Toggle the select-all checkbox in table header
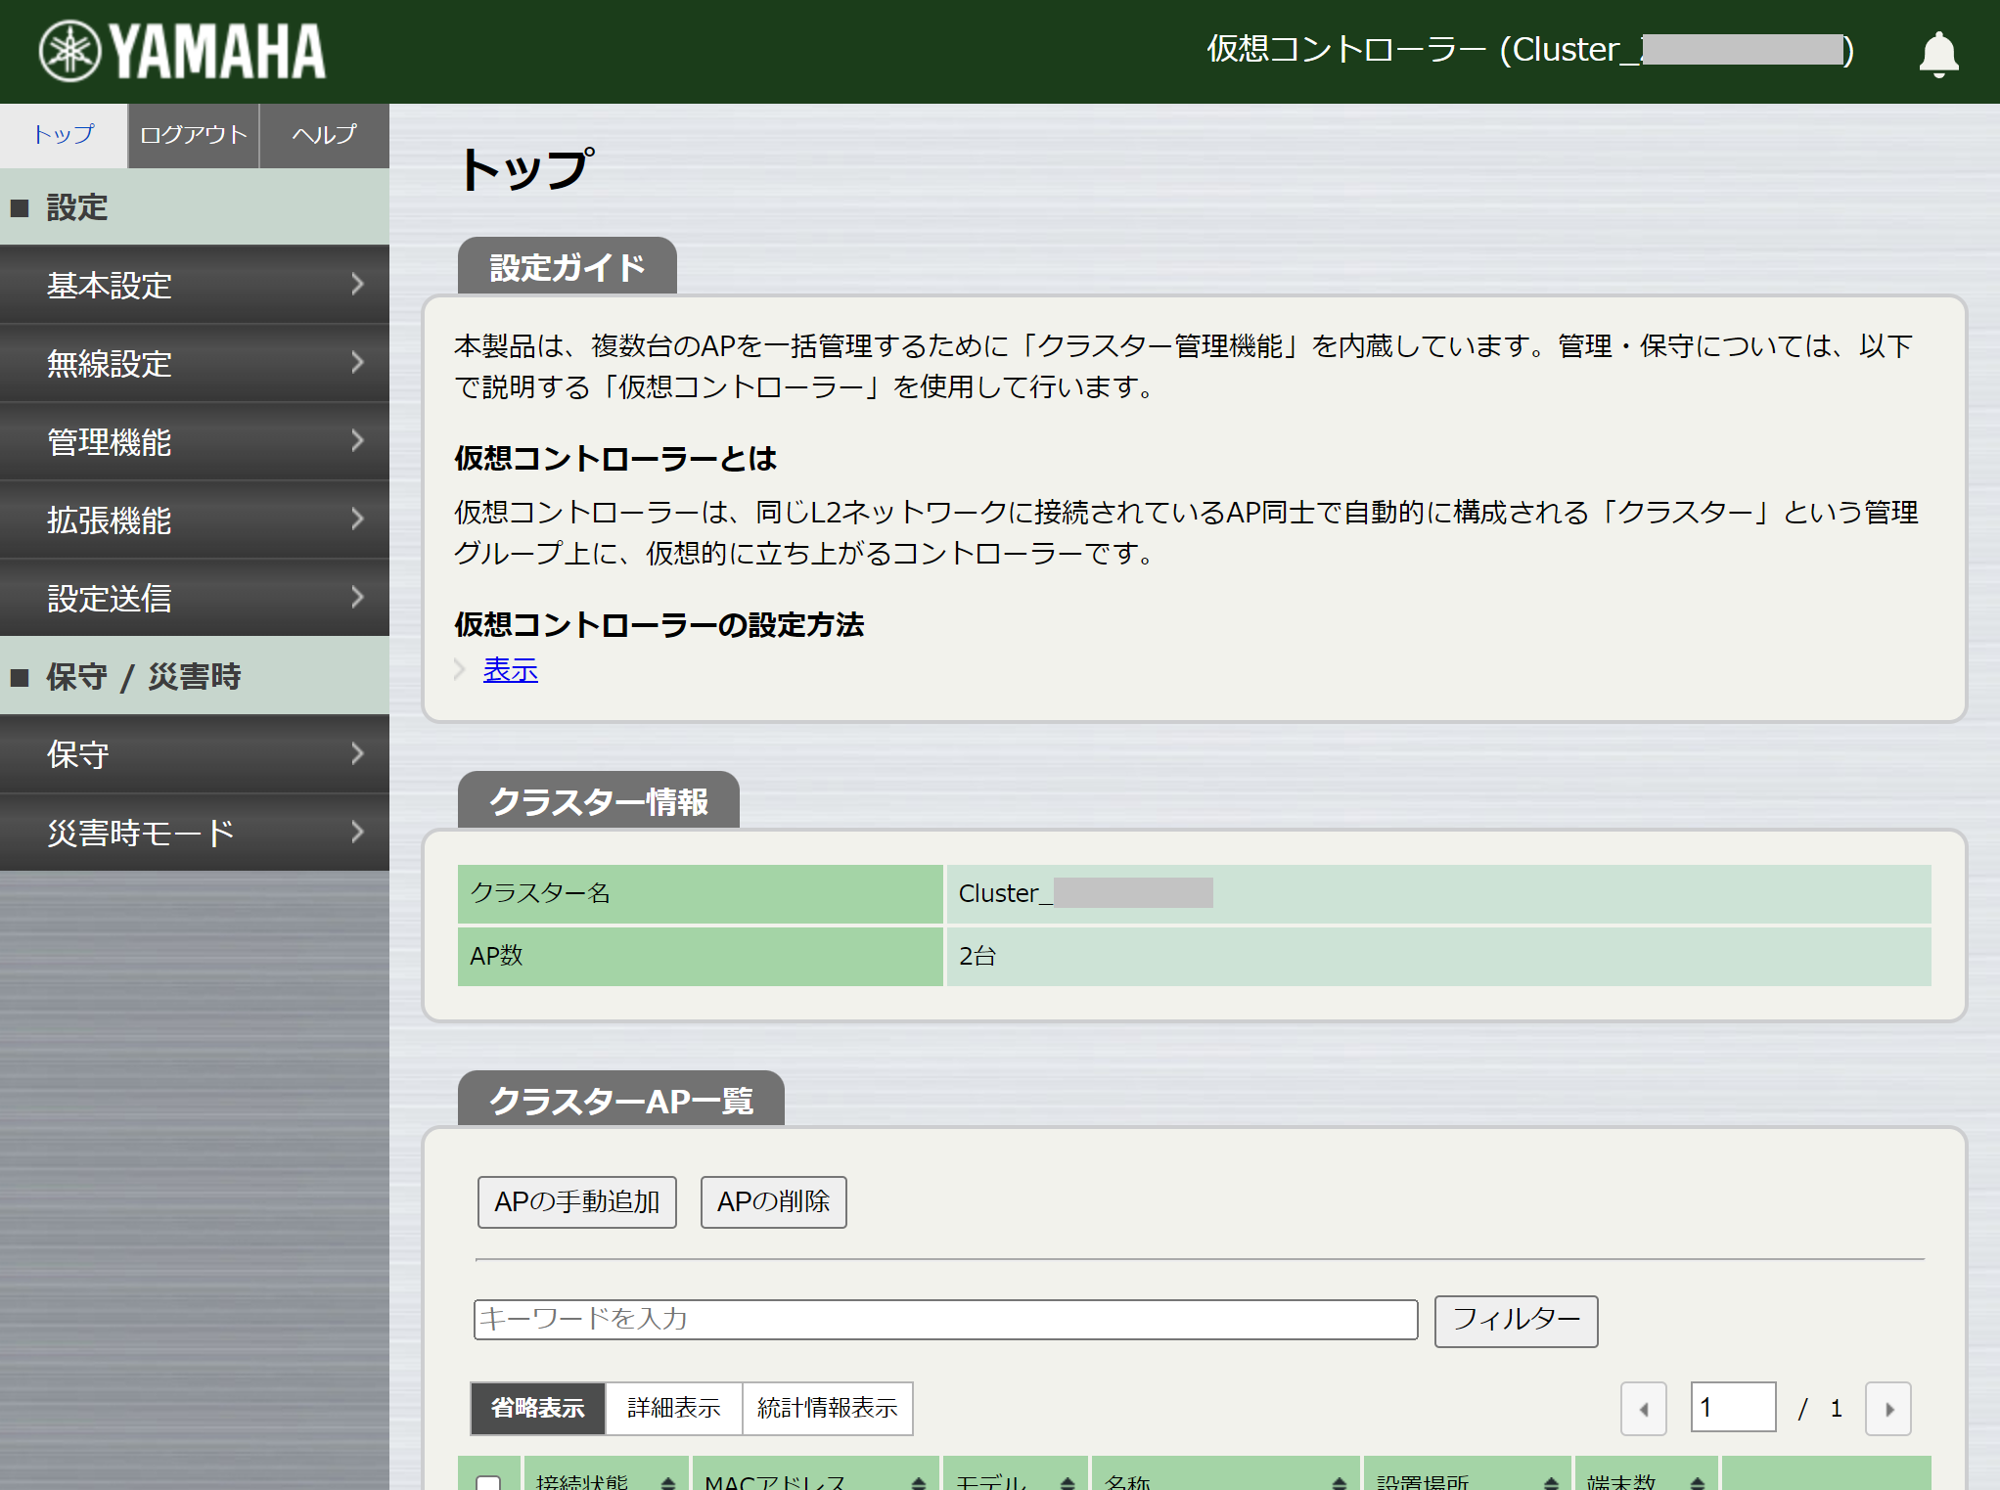2000x1490 pixels. click(487, 1481)
